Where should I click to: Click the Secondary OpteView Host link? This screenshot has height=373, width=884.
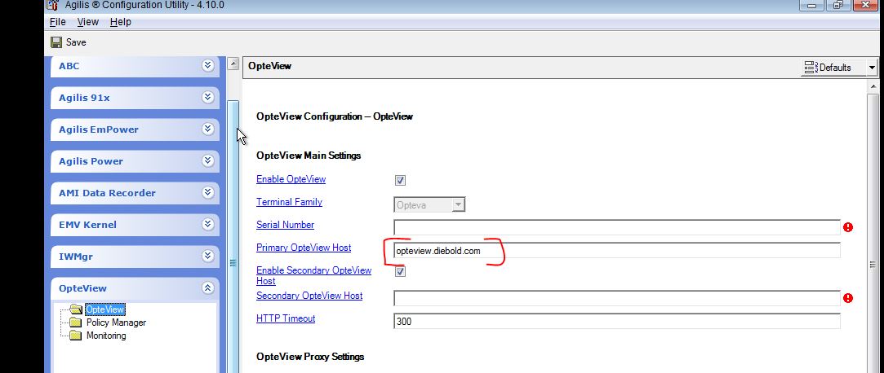pos(309,296)
